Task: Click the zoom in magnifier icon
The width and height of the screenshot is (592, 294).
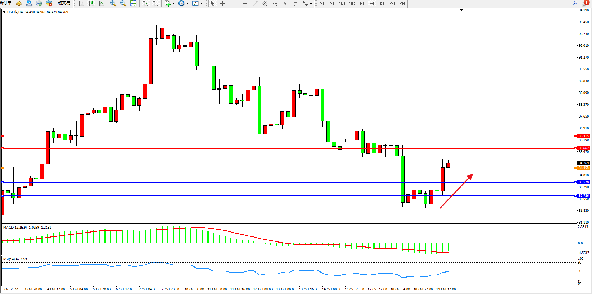Action: pos(113,3)
